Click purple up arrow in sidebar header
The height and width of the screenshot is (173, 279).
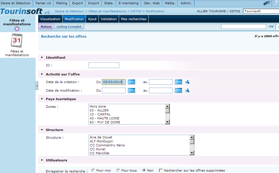[17, 29]
